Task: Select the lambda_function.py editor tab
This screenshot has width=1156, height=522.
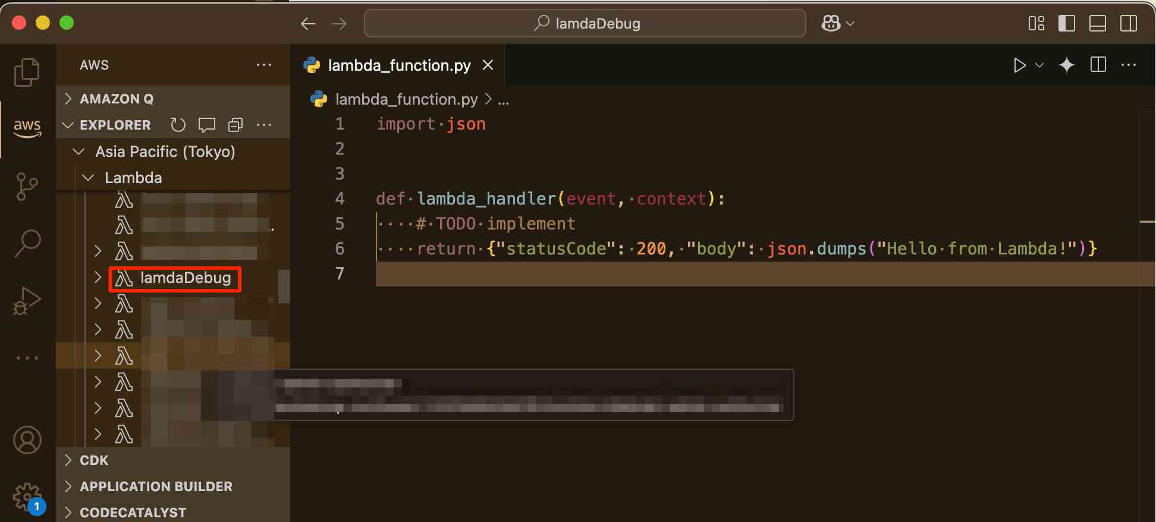Action: (x=398, y=65)
